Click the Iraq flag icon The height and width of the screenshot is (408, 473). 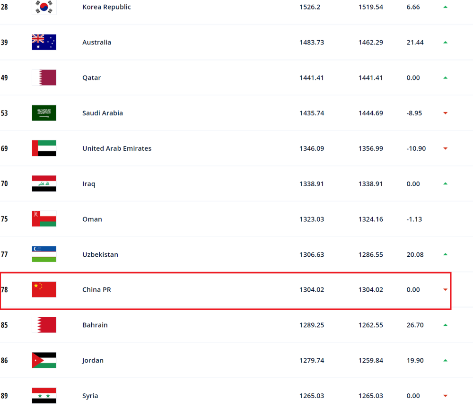(44, 183)
